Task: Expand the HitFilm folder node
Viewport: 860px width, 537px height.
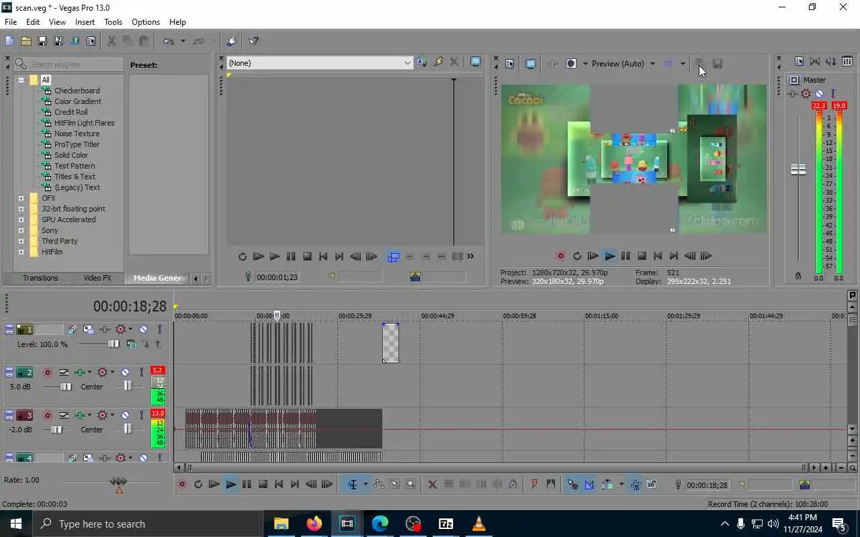Action: (21, 252)
